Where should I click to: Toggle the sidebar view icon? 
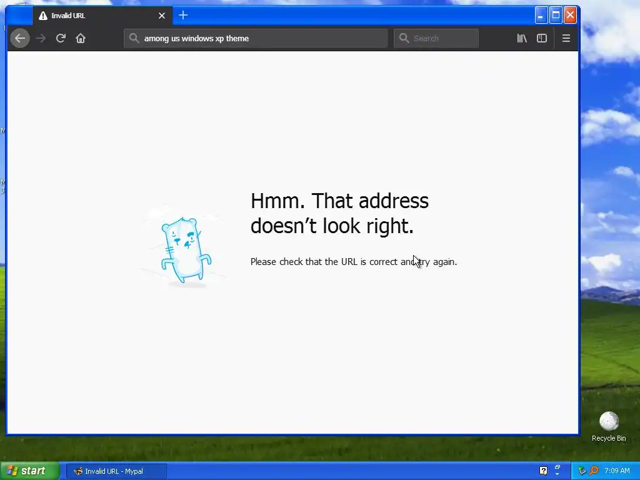[542, 38]
